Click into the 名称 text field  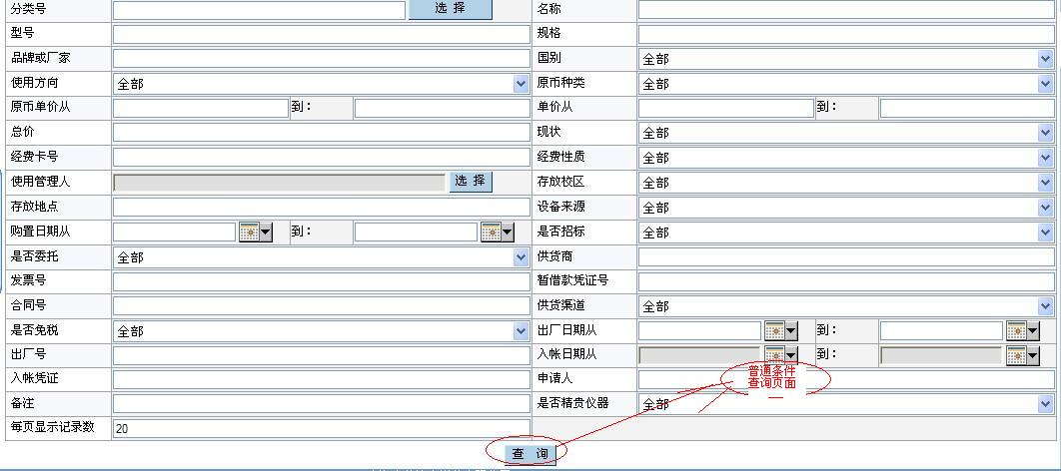(845, 10)
